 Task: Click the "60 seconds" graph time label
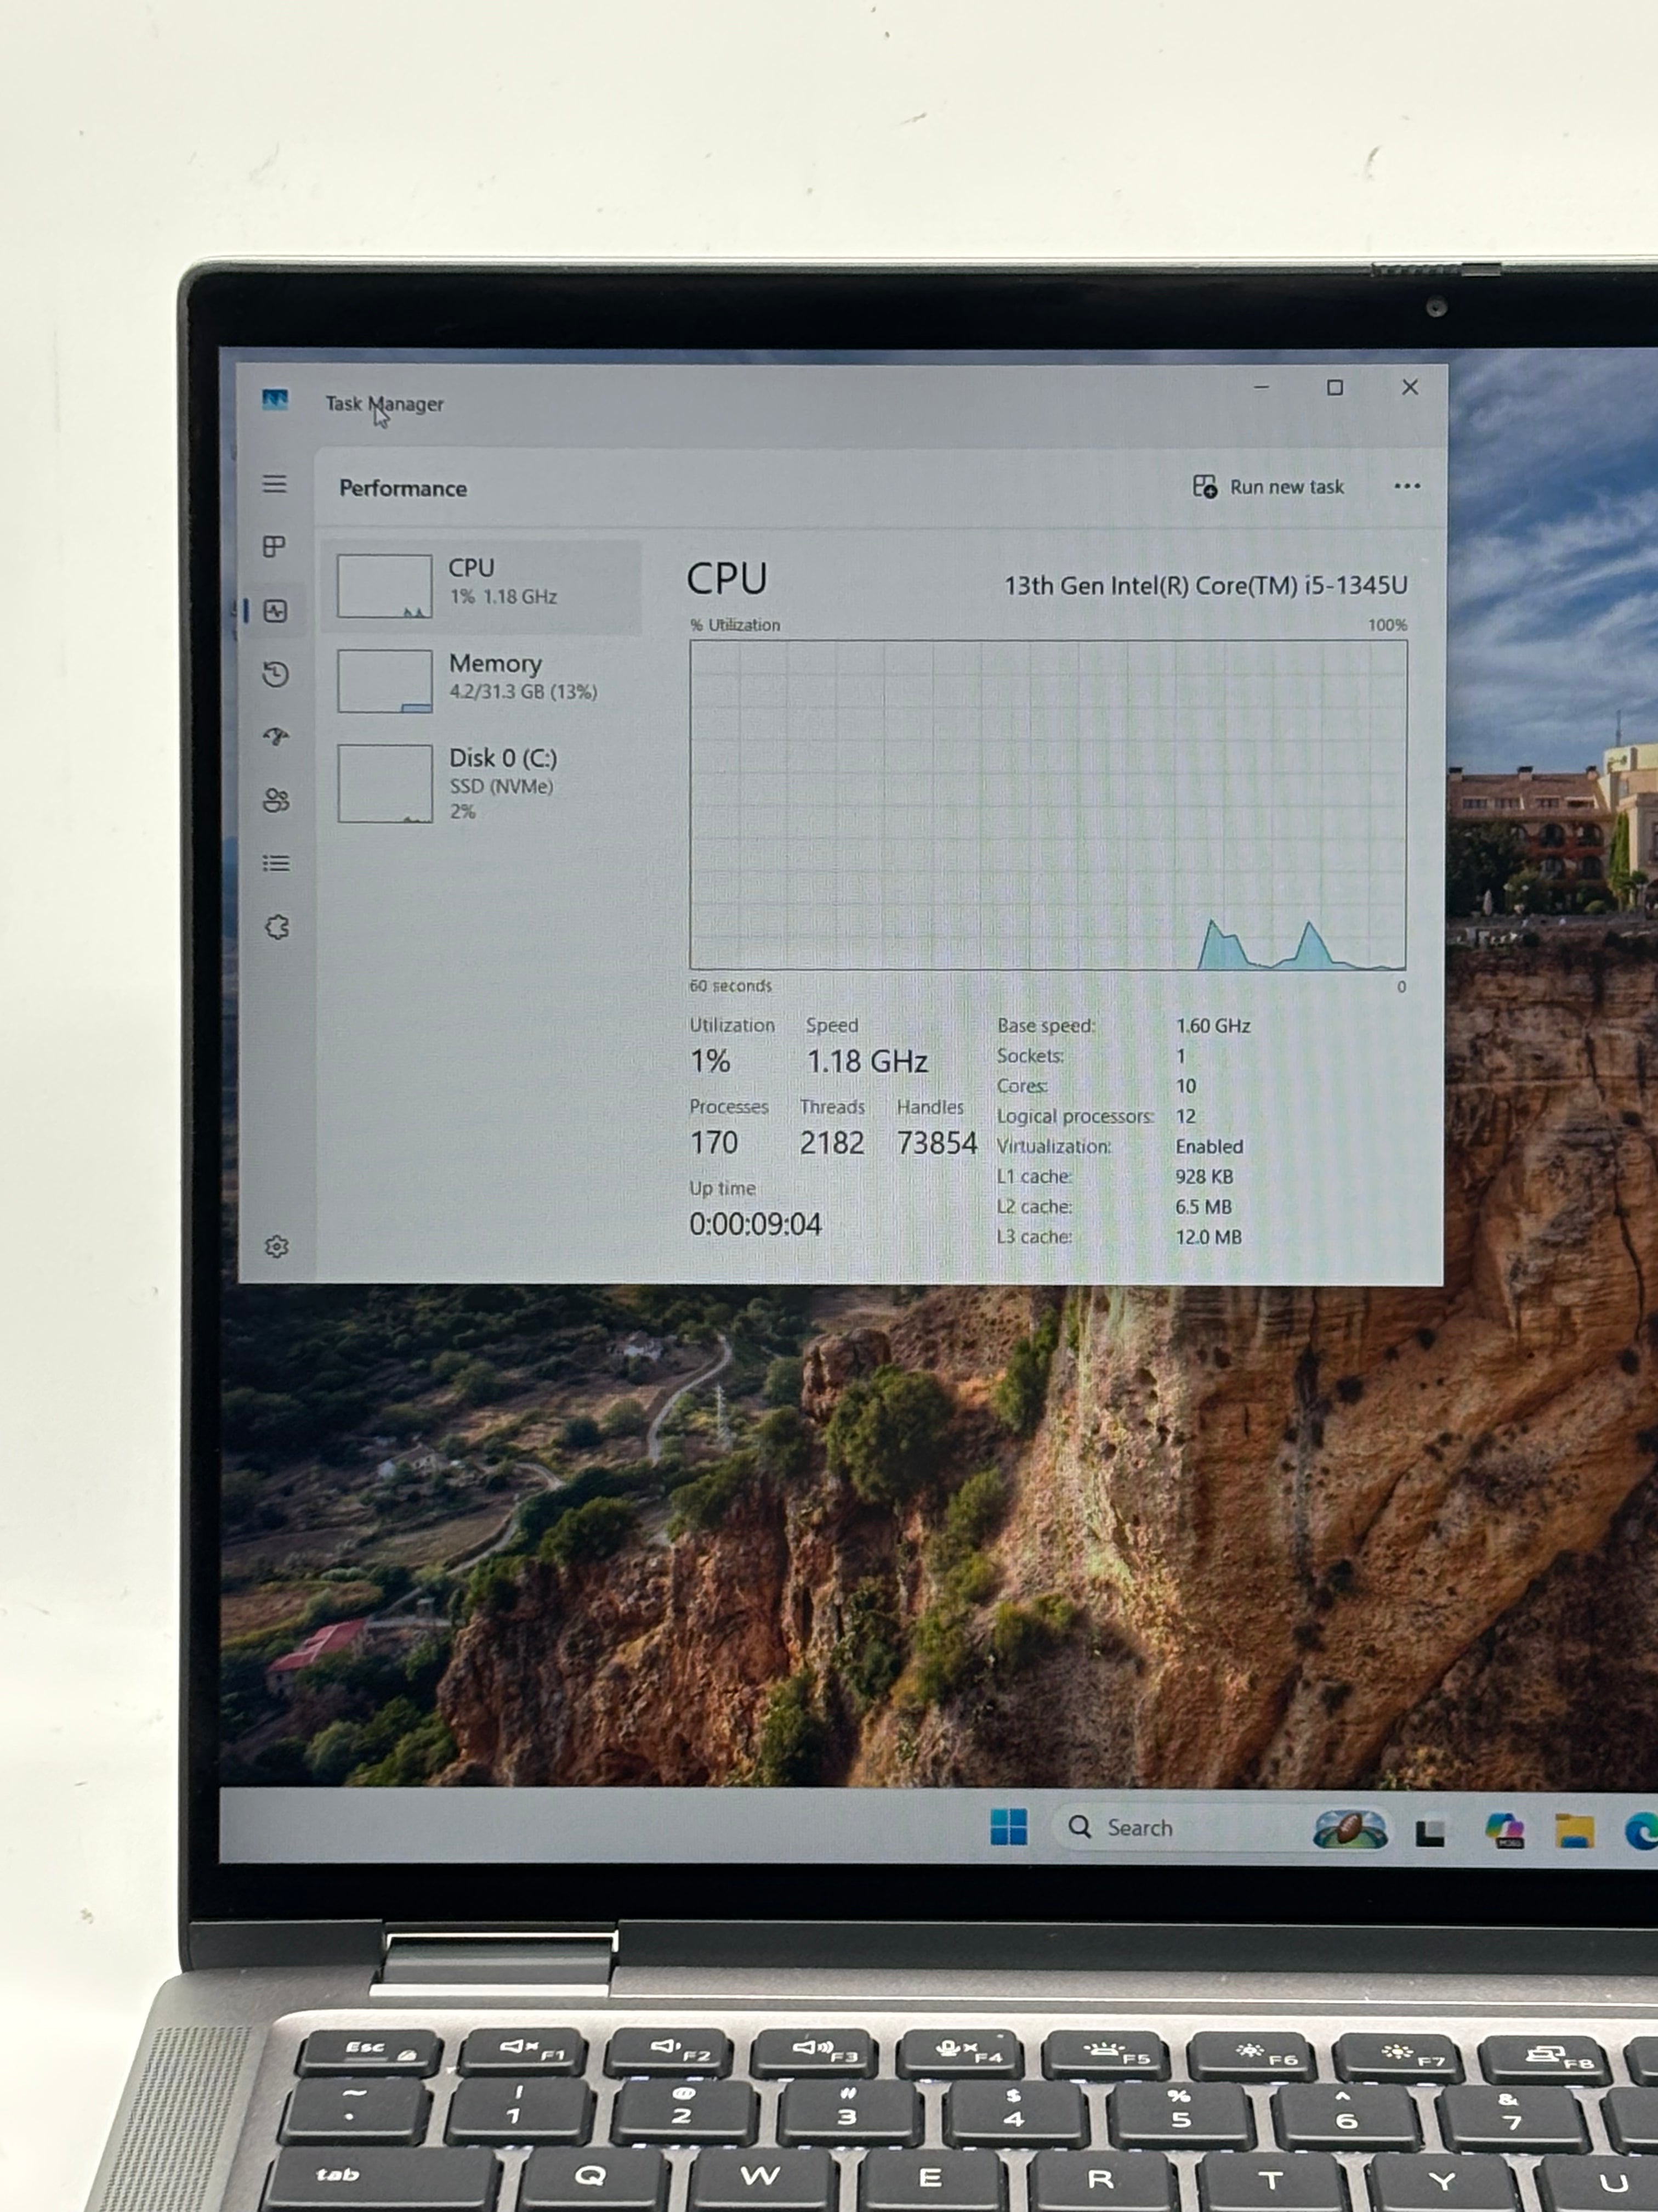(x=730, y=986)
